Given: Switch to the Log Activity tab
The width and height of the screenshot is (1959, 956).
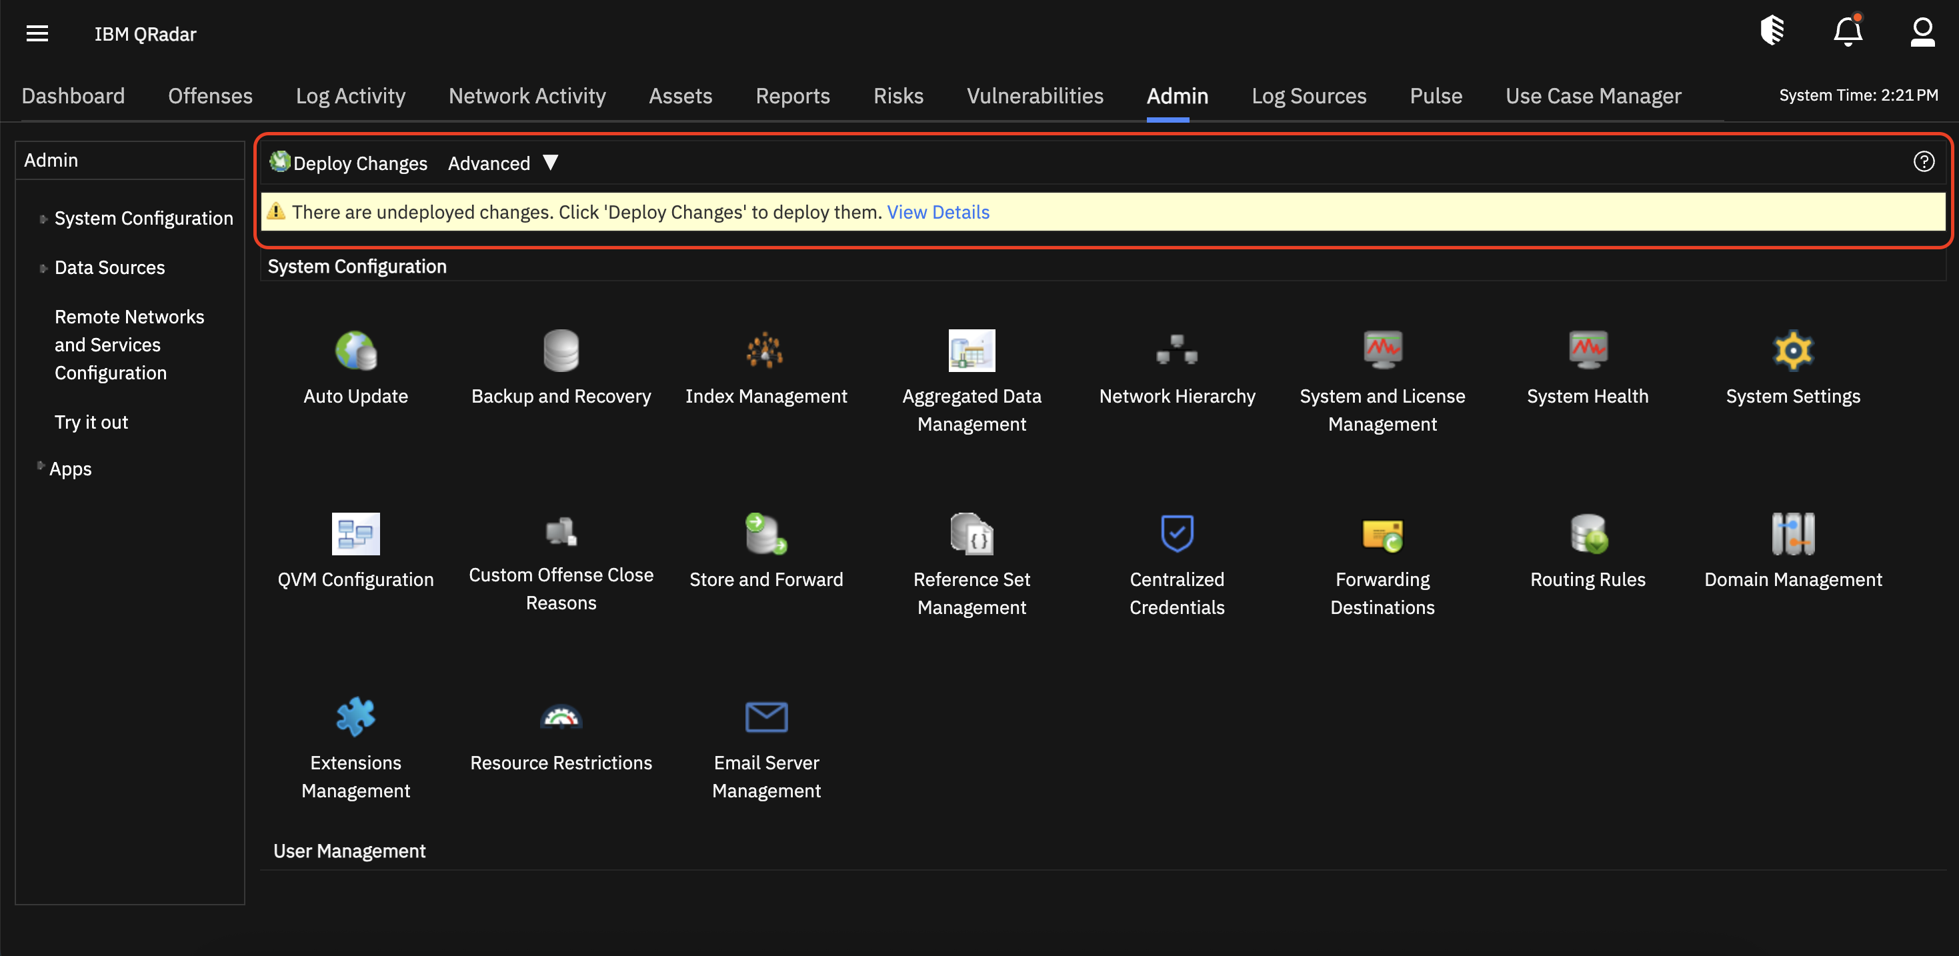Looking at the screenshot, I should click(x=350, y=96).
